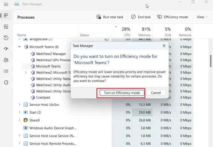Expand Service Host: Remote Procedure row

[19, 143]
